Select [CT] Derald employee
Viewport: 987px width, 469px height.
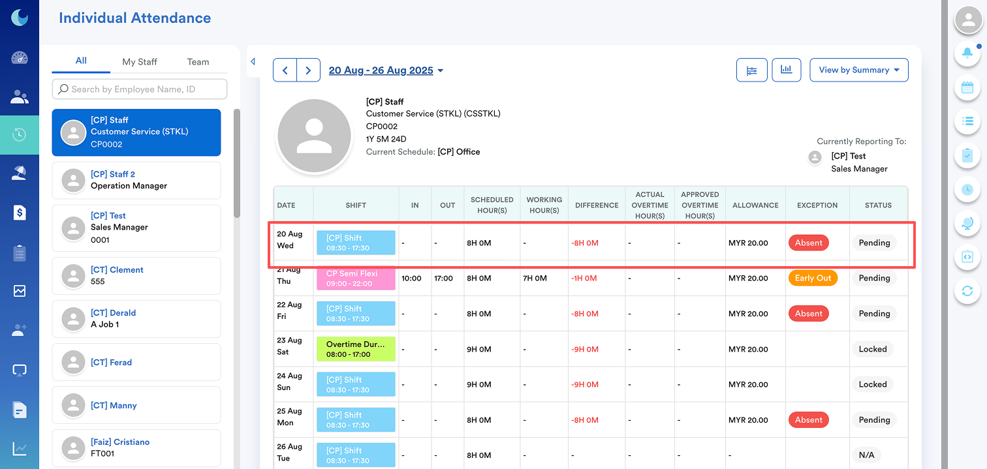point(136,318)
